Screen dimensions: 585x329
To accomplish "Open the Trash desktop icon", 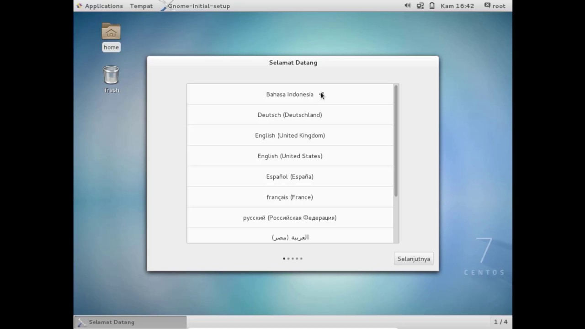I will coord(111,80).
